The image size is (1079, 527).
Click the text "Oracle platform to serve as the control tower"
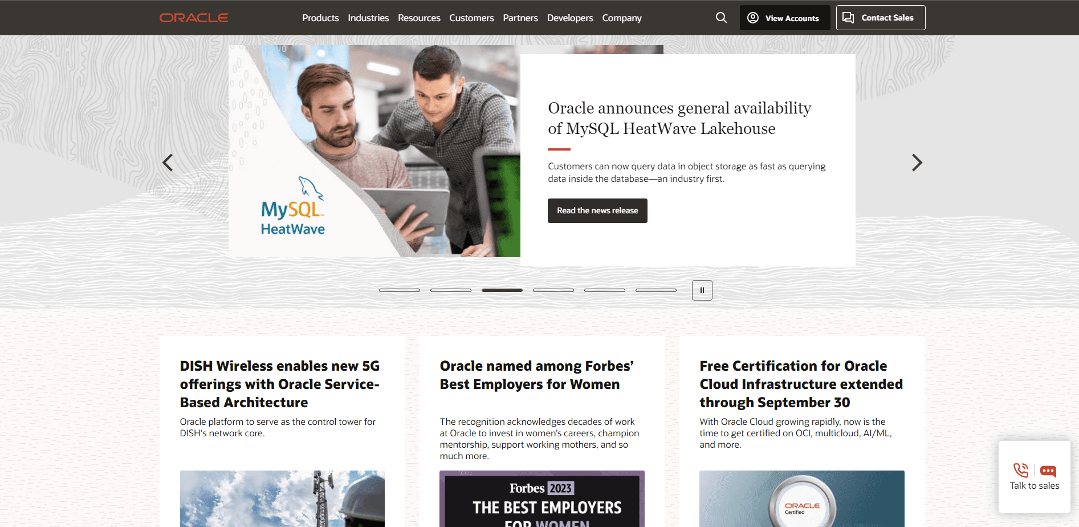(x=268, y=422)
